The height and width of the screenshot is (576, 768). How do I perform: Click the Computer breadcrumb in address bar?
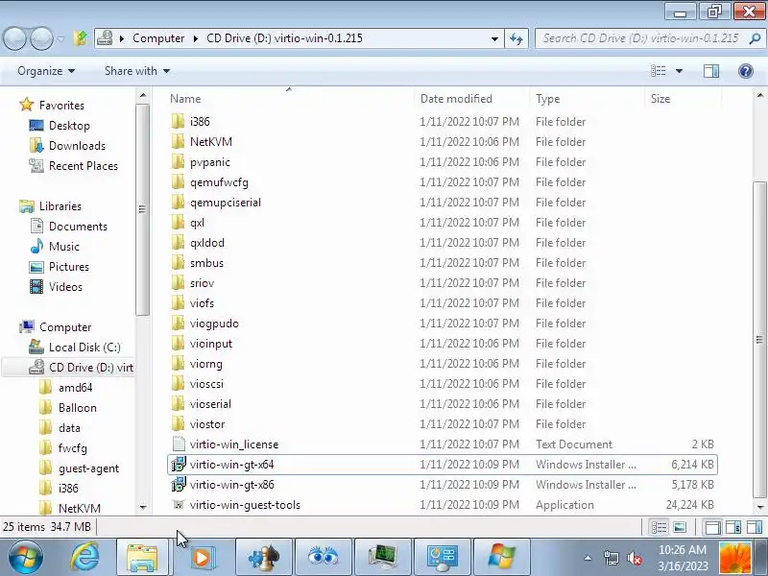tap(158, 38)
